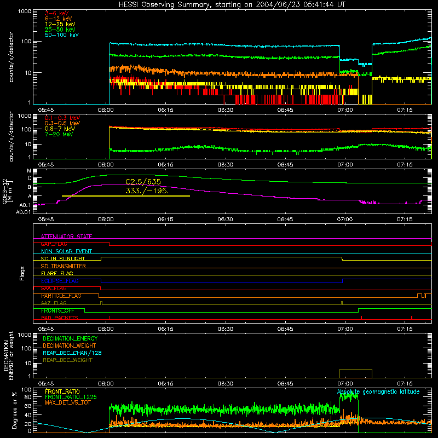Select the 50-100 keV legend label
438x438 pixels.
tap(62, 35)
